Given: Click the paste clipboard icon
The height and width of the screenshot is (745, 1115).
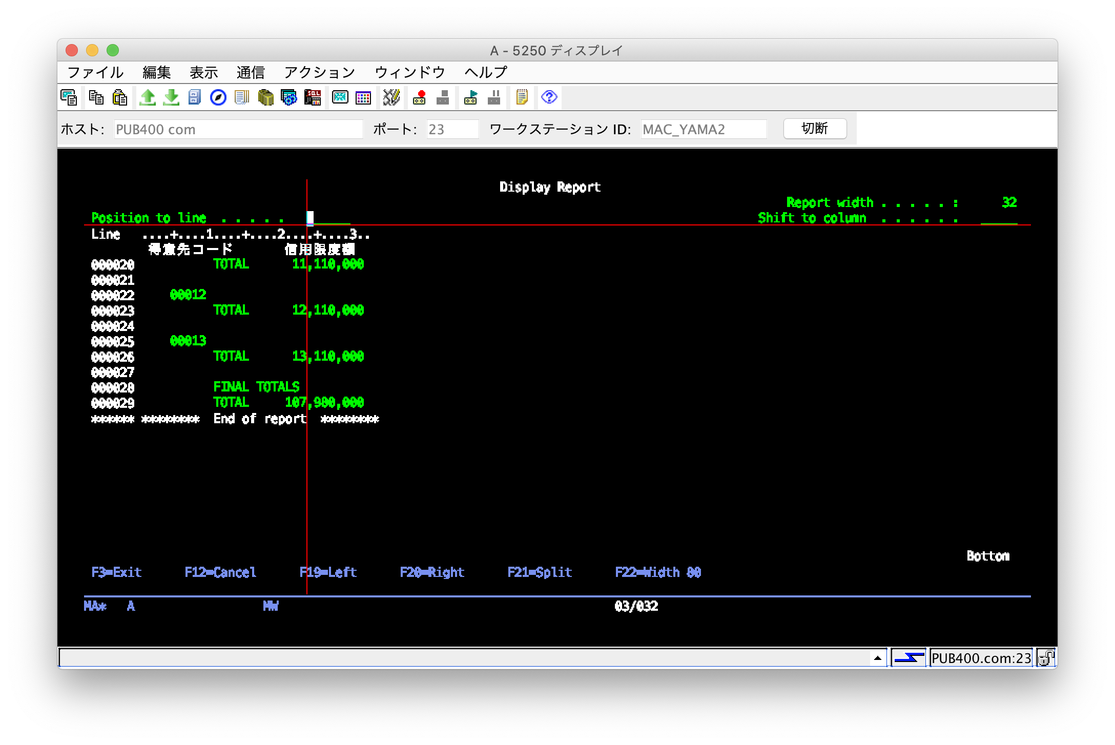Looking at the screenshot, I should coord(120,97).
